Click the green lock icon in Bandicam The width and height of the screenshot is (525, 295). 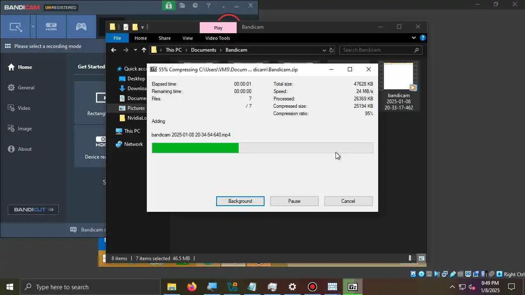point(169,5)
